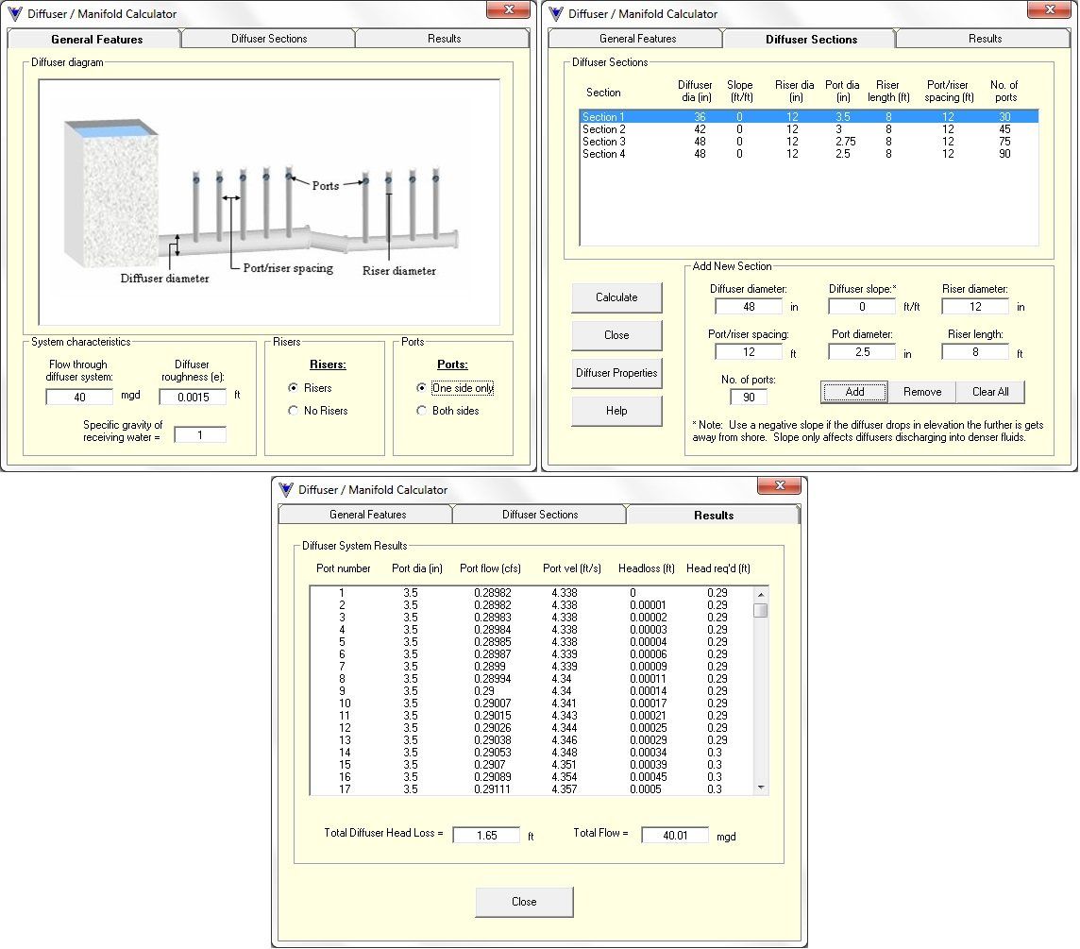Click Close on the Results window
1080x949 pixels.
[x=523, y=902]
